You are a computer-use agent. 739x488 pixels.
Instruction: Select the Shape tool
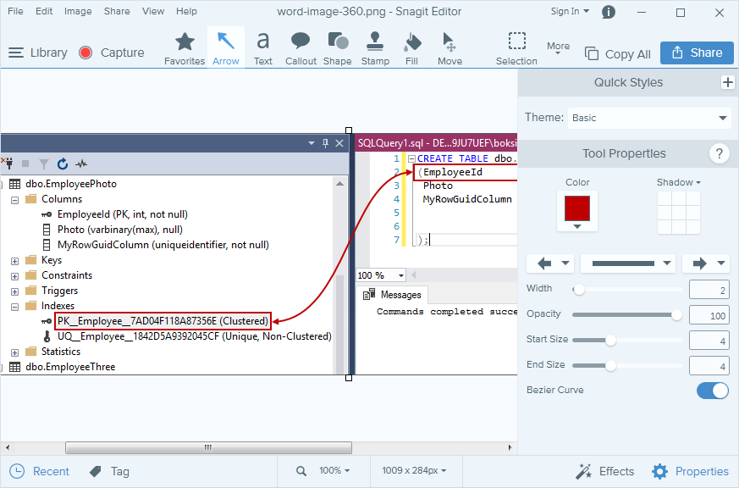click(x=338, y=48)
